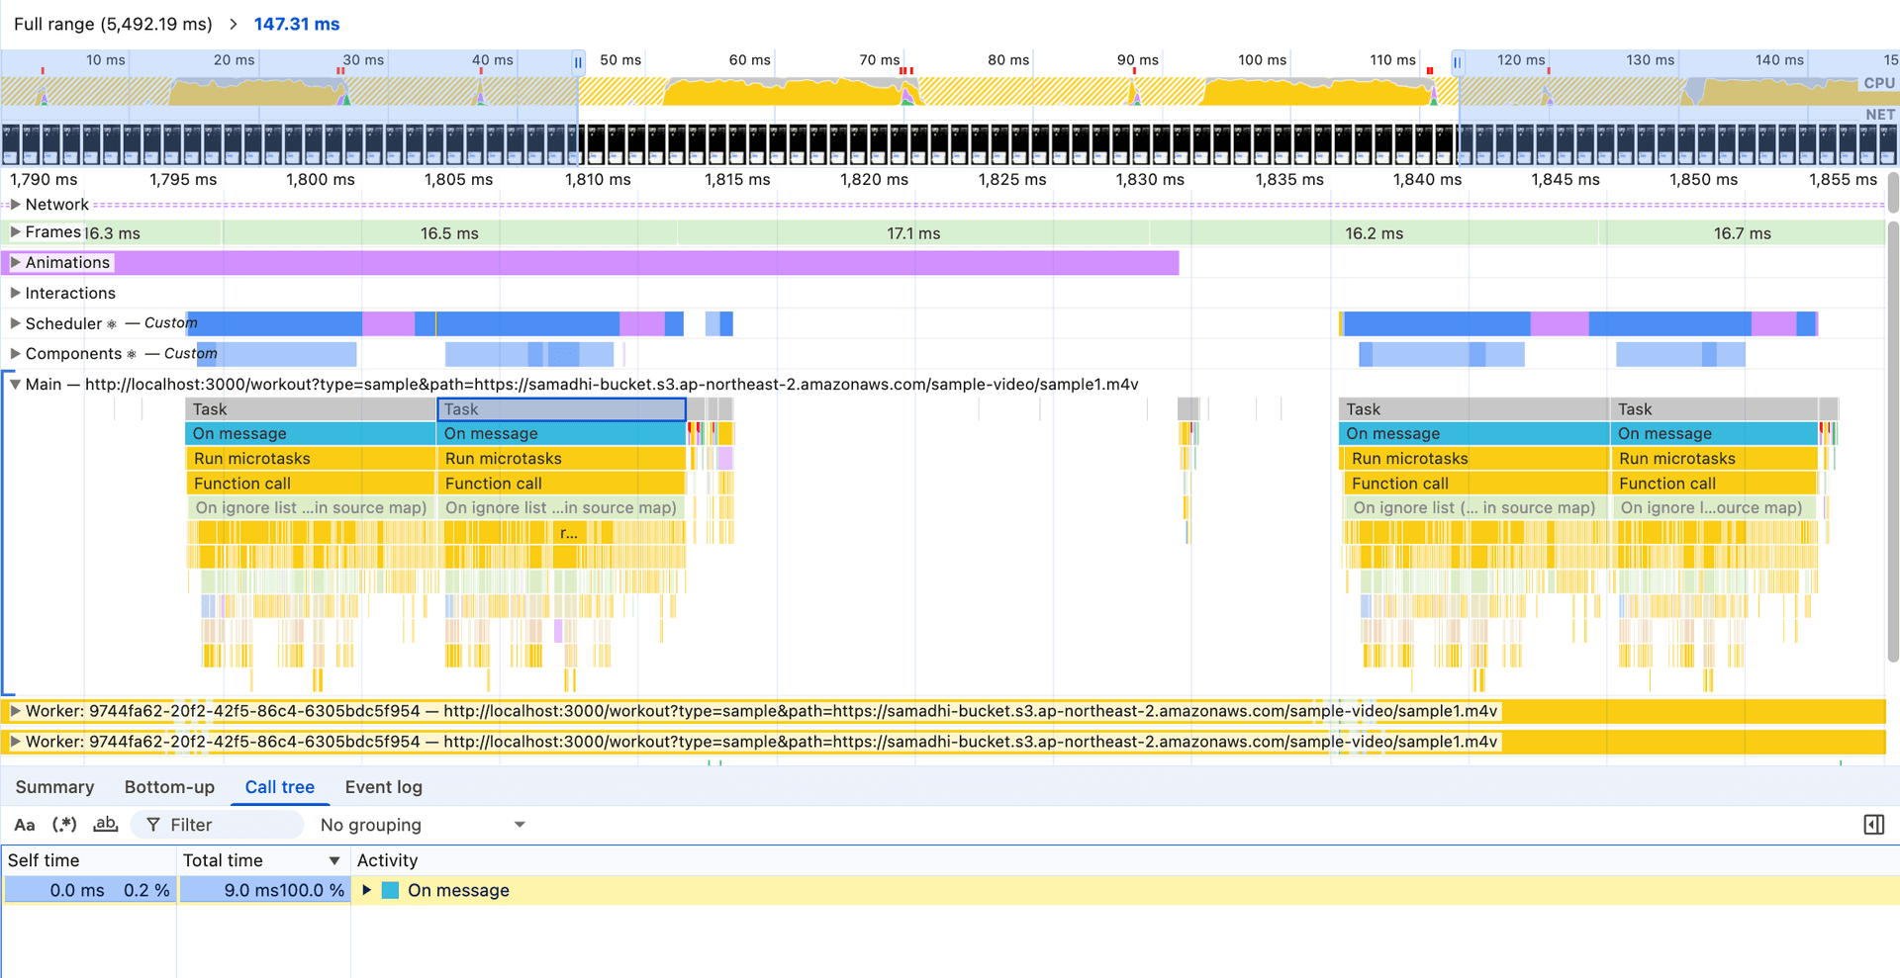Viewport: 1900px width, 978px height.
Task: Click the sidebar toggle icon at right
Action: [x=1873, y=825]
